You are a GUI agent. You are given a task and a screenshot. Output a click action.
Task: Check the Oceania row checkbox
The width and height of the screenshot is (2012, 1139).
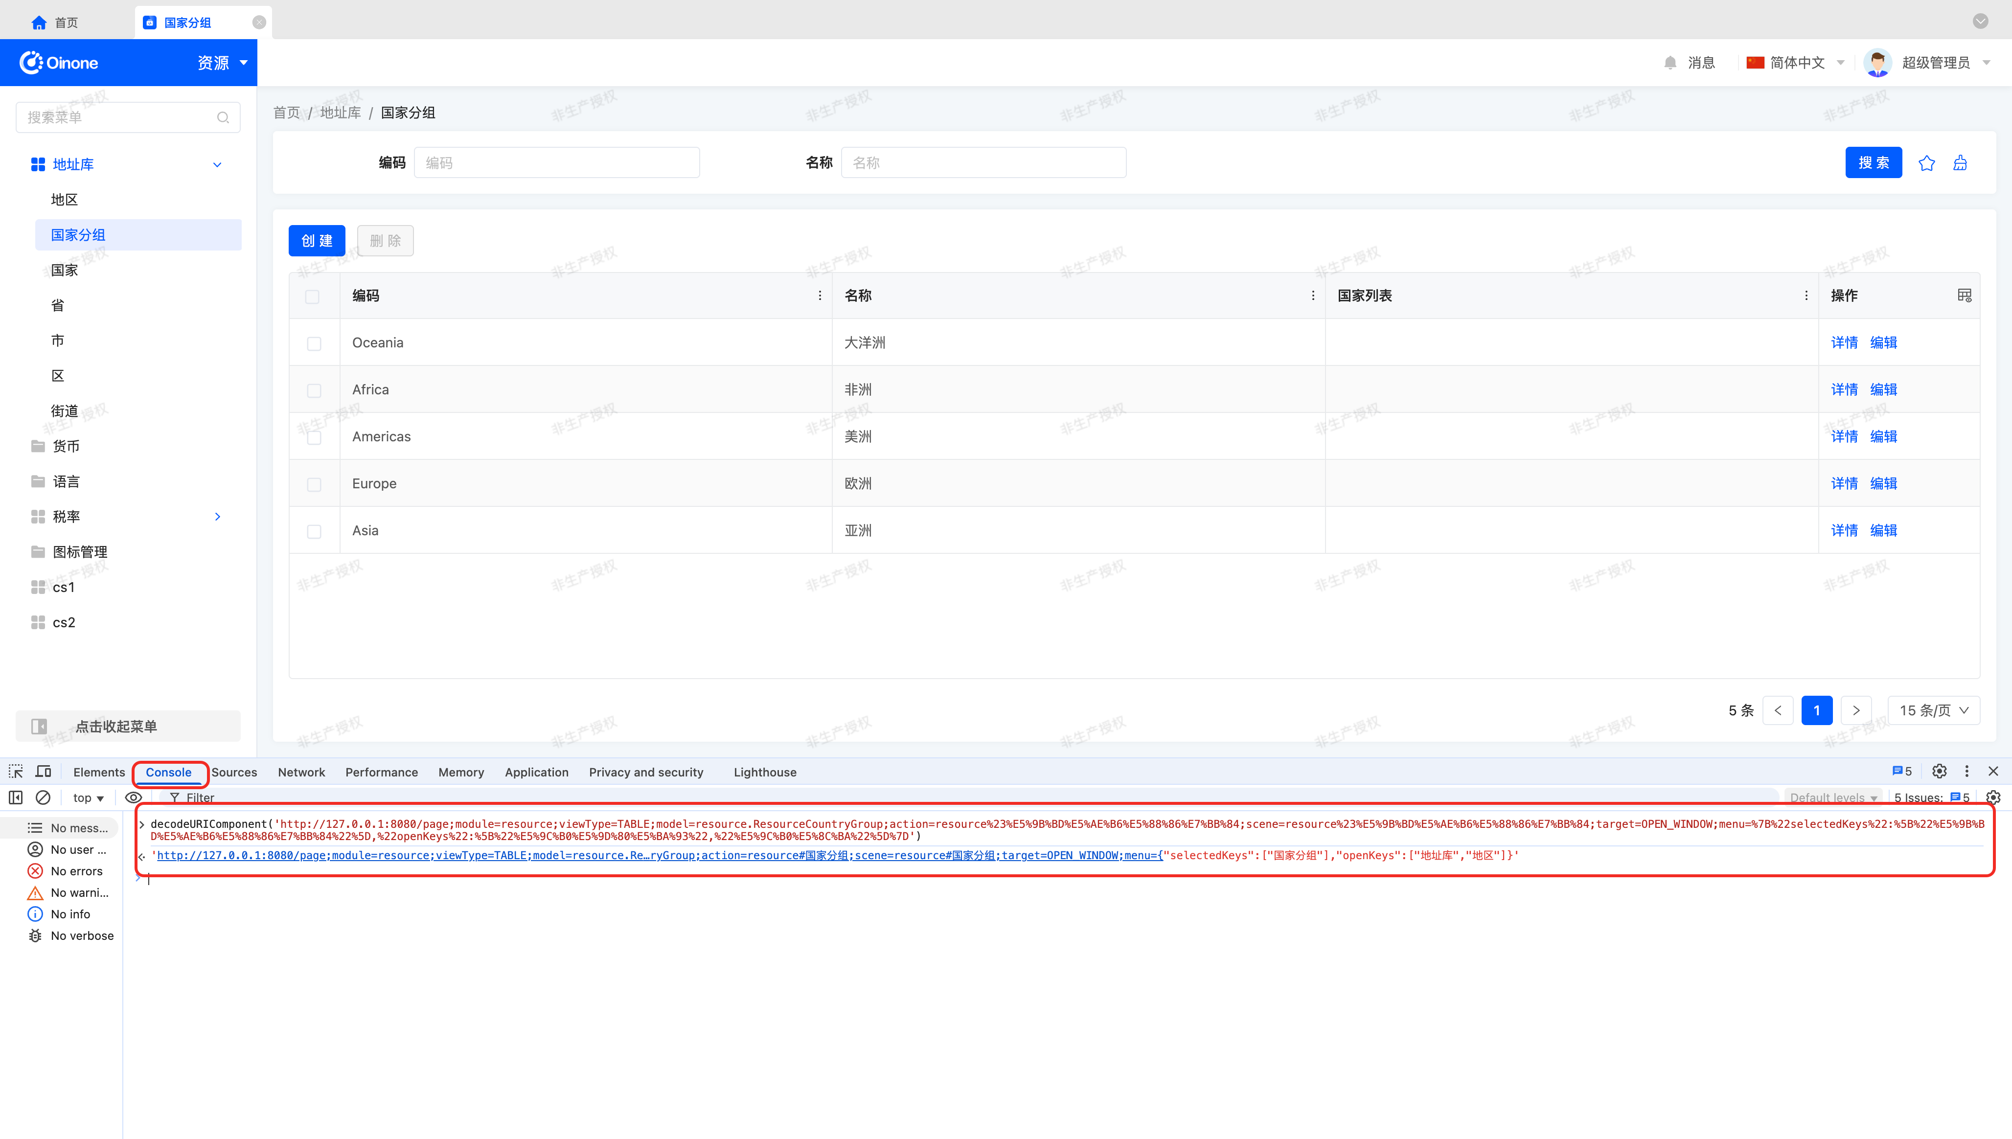(314, 343)
